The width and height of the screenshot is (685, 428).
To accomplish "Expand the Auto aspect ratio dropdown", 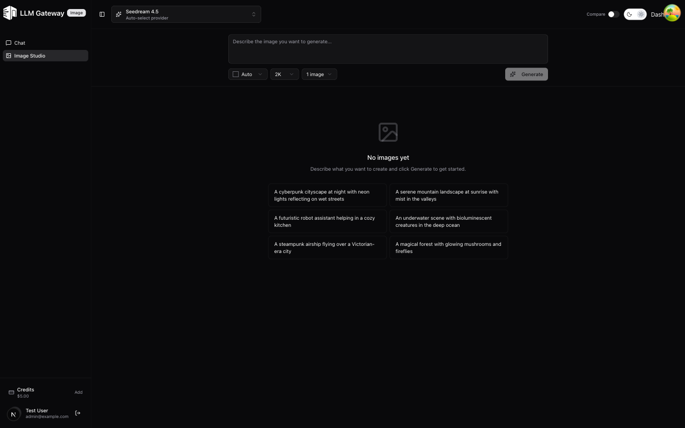I will coord(247,74).
